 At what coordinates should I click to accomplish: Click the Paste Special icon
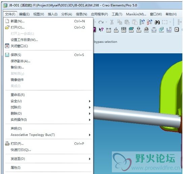coord(135,22)
